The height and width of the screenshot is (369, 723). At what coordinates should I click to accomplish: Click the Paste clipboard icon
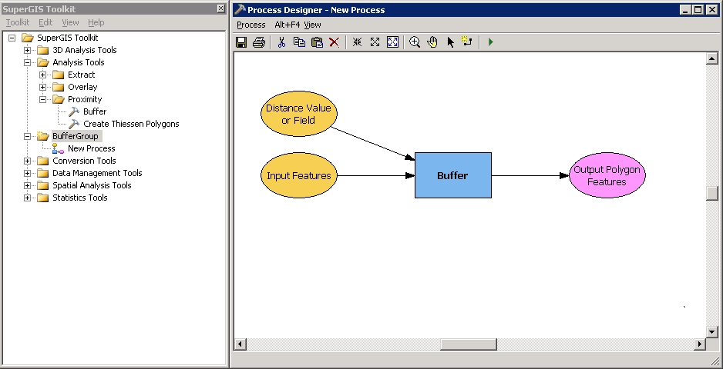(317, 42)
